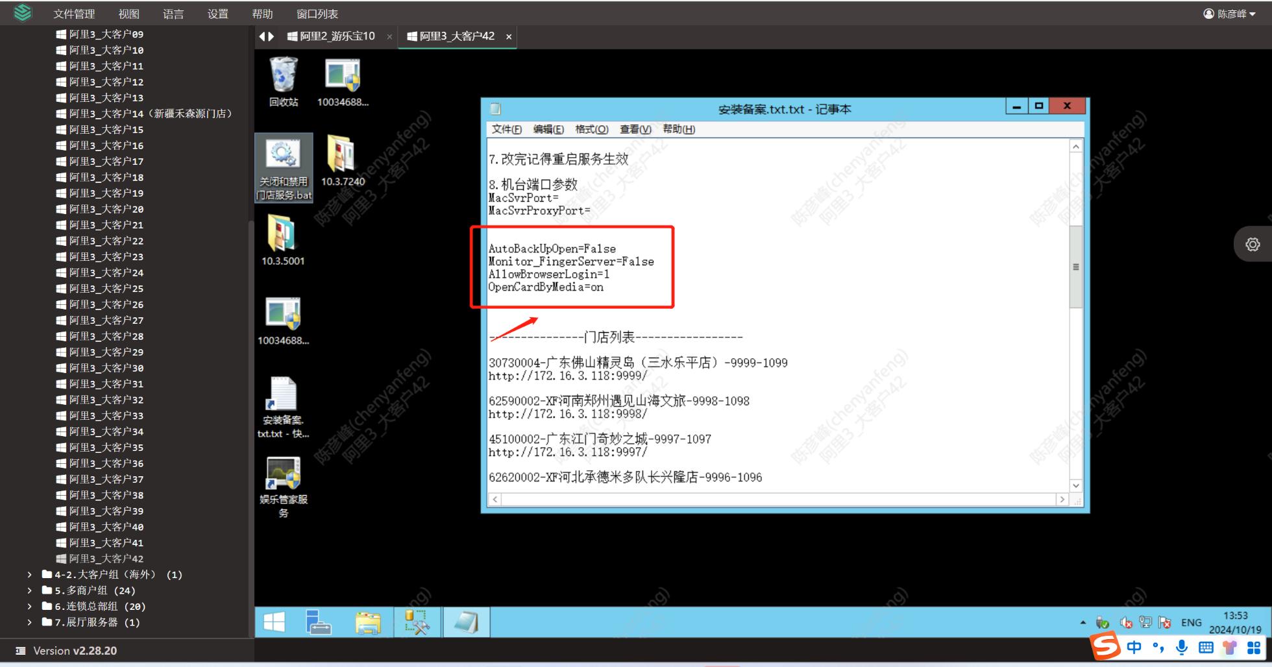
Task: Open the Sogou skin shirt icon
Action: tap(1230, 647)
